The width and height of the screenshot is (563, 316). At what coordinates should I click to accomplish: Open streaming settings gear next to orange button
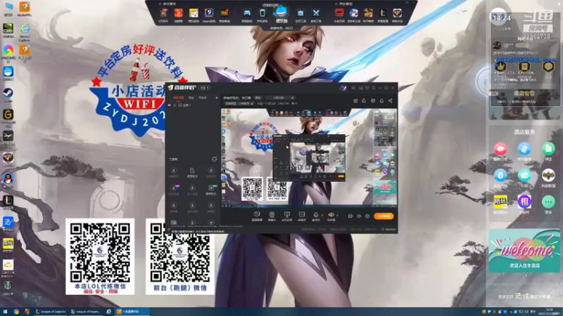click(x=367, y=216)
